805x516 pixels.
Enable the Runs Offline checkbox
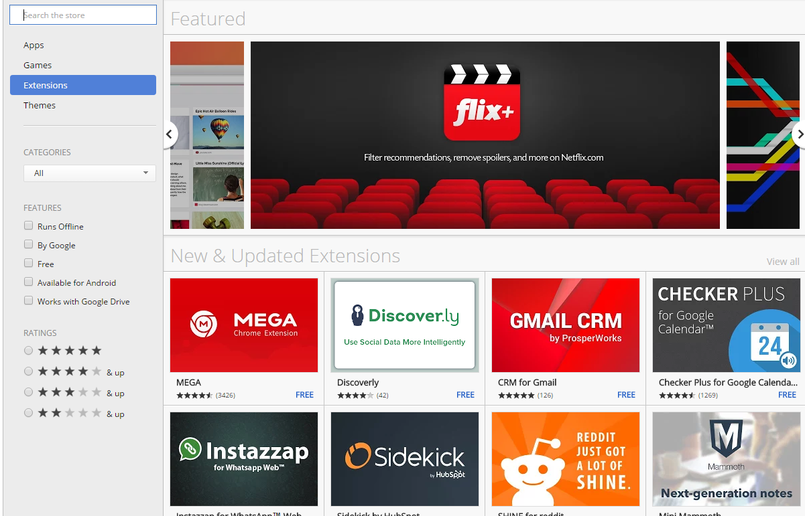(28, 226)
